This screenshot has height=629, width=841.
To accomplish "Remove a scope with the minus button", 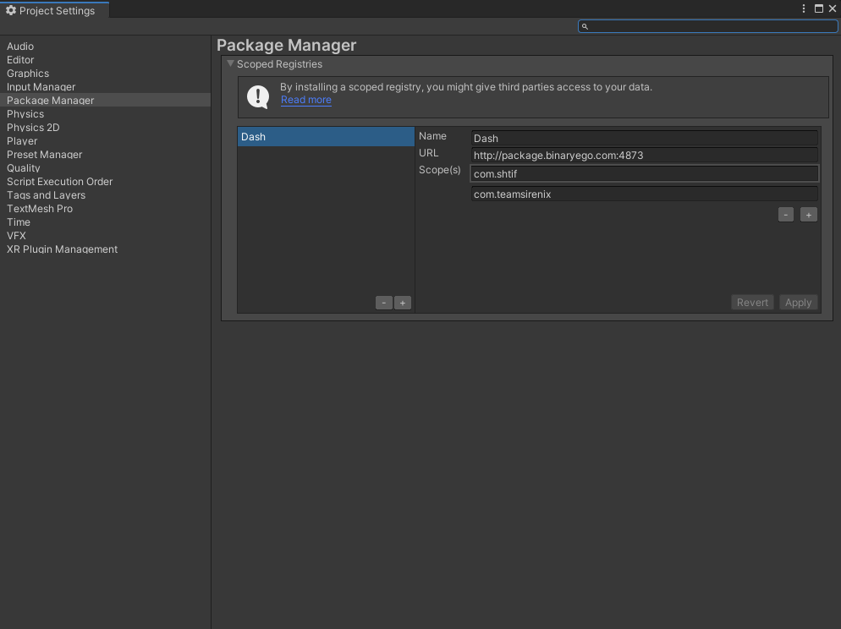I will tap(786, 215).
